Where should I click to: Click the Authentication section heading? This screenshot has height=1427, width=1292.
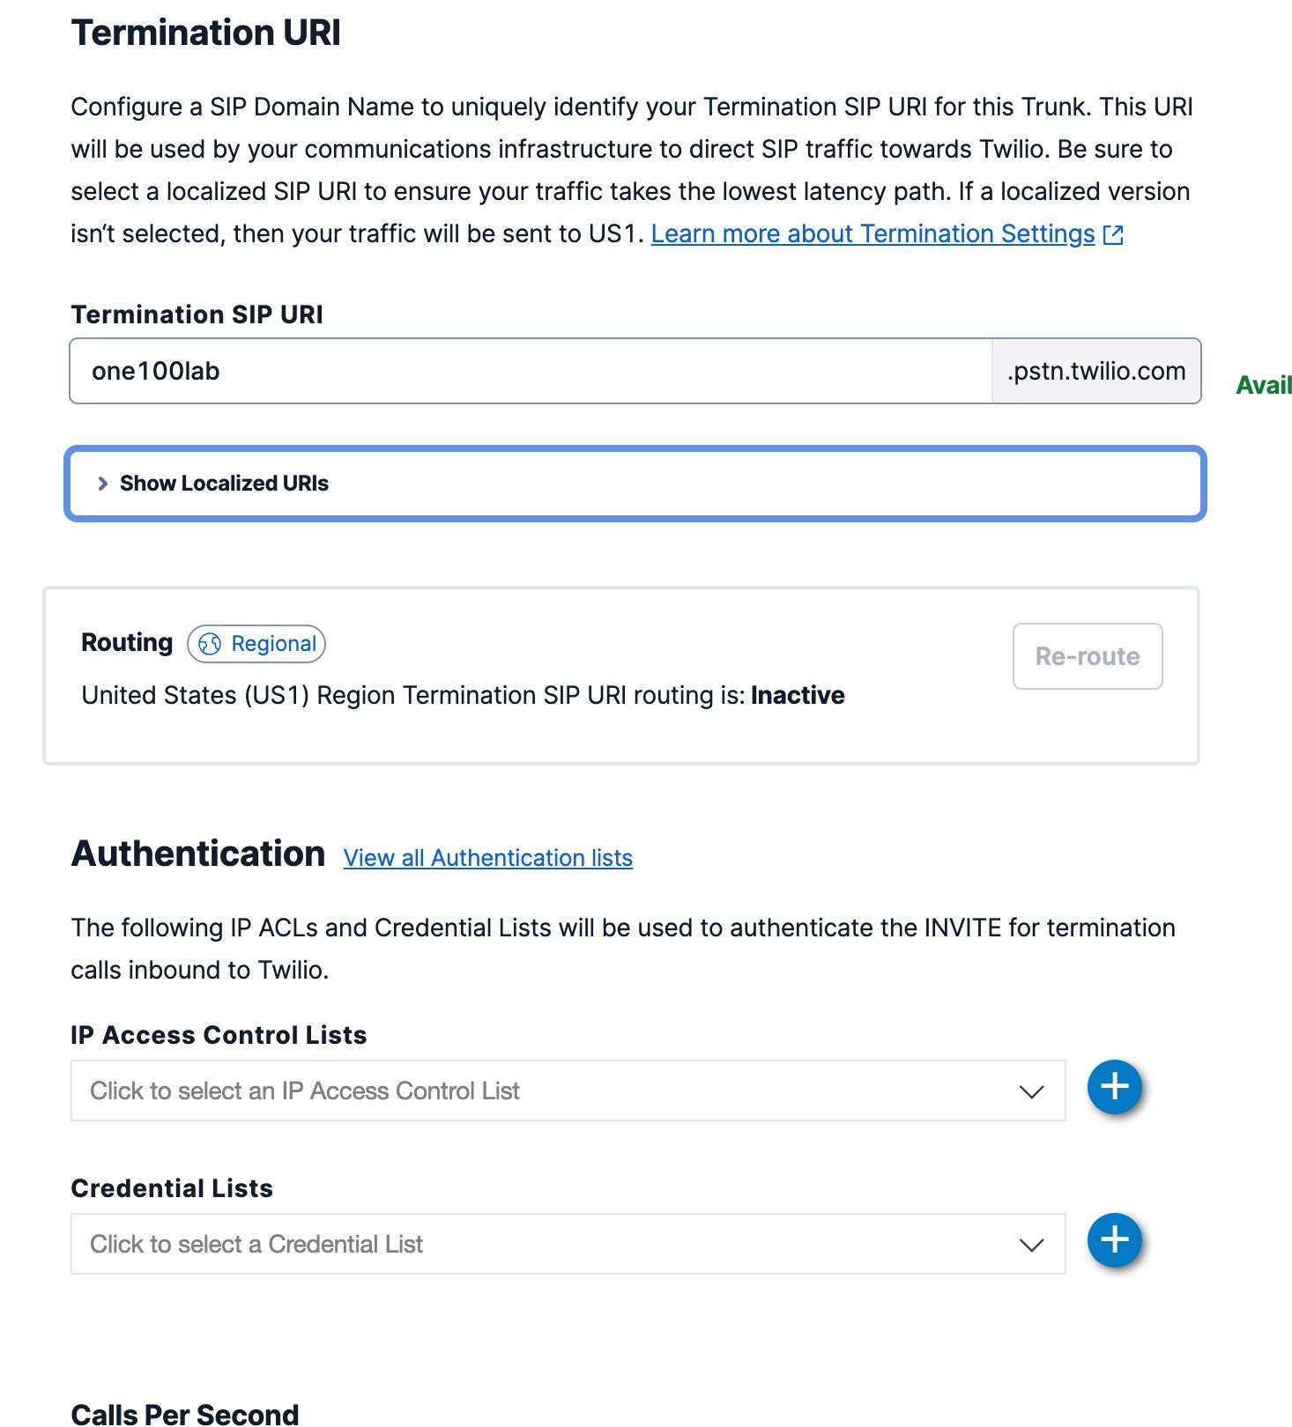[x=198, y=854]
